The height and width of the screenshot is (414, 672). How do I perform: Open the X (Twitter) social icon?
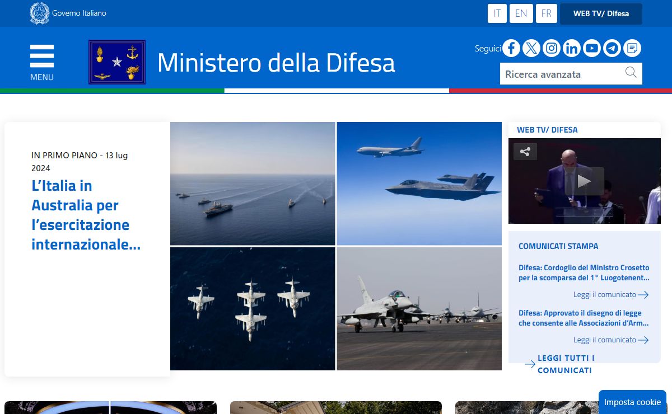tap(531, 48)
